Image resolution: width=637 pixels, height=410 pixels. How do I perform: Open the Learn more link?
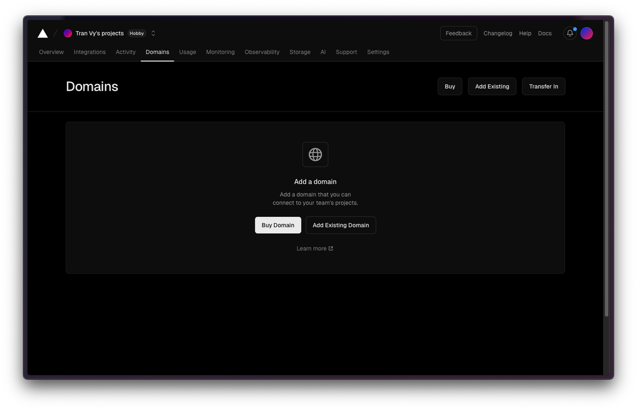tap(311, 248)
